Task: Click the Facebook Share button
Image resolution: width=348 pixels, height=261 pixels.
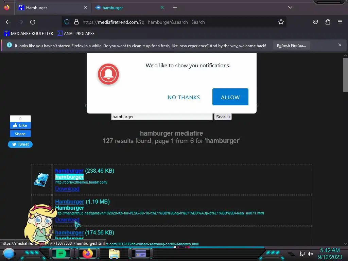Action: [x=20, y=134]
